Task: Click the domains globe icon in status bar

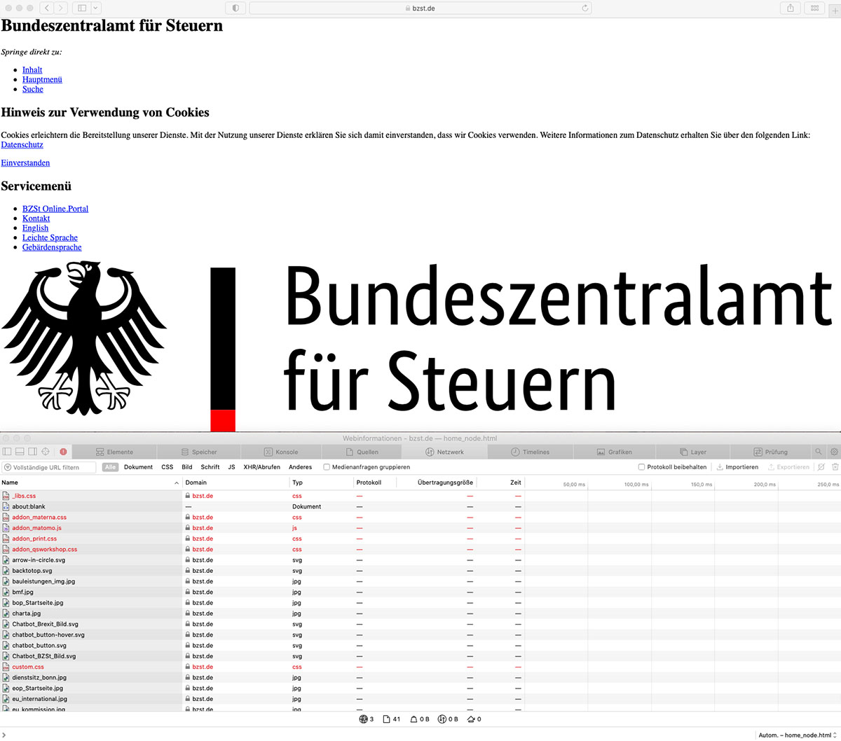Action: pos(364,719)
